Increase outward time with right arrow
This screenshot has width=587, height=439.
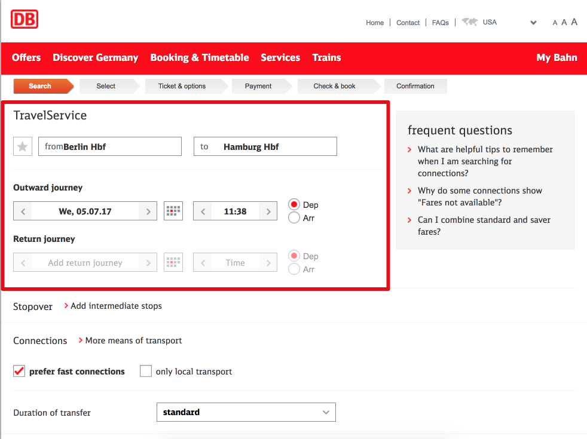(x=268, y=211)
